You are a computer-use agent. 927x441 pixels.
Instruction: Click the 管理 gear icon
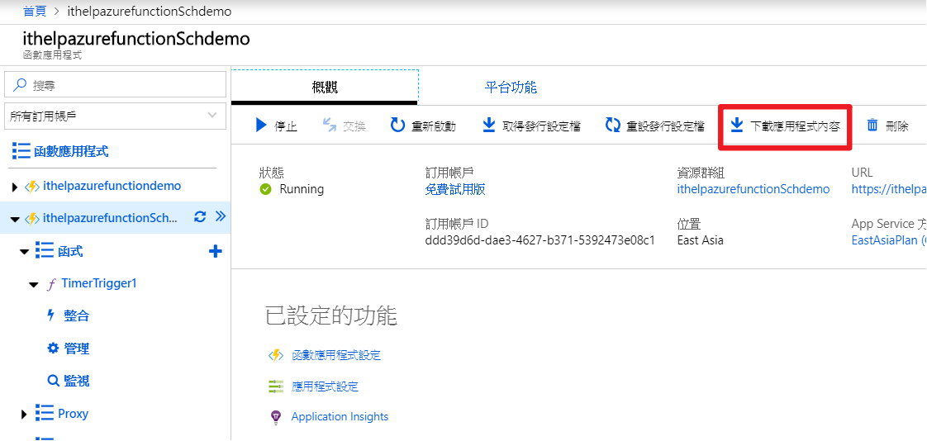click(53, 349)
